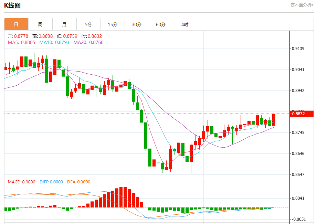Click the 0.0041 MACD axis label
The width and height of the screenshot is (317, 224).
(x=298, y=198)
